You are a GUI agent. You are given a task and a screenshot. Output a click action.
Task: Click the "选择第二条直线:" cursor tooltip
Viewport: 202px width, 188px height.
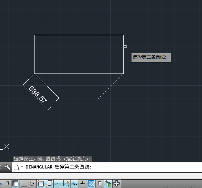click(x=151, y=57)
